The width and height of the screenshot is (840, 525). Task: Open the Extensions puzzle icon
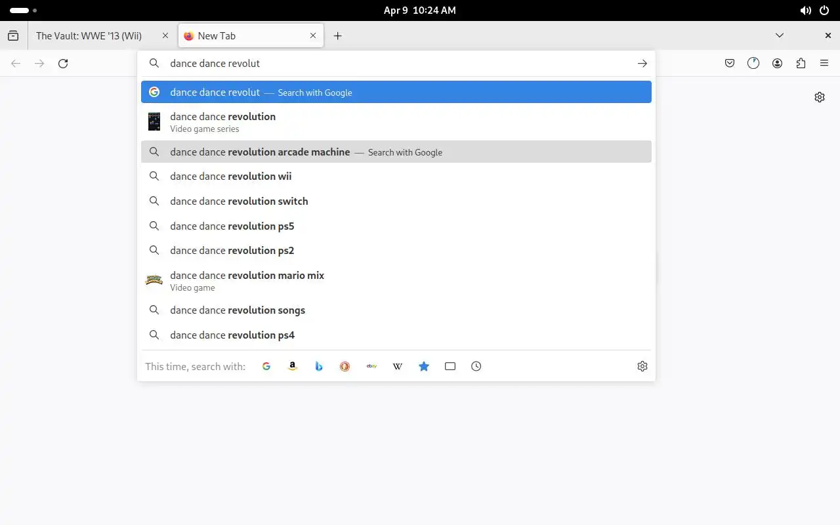(x=801, y=64)
